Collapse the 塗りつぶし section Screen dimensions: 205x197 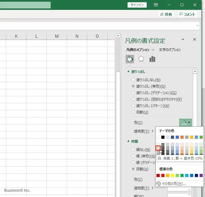point(128,71)
